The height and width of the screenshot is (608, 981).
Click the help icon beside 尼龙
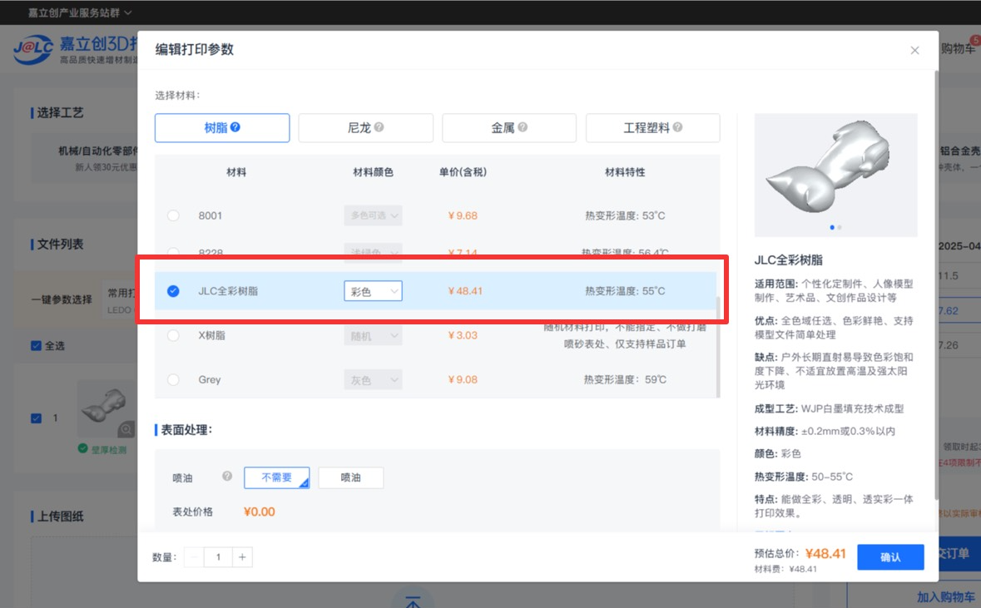coord(379,128)
